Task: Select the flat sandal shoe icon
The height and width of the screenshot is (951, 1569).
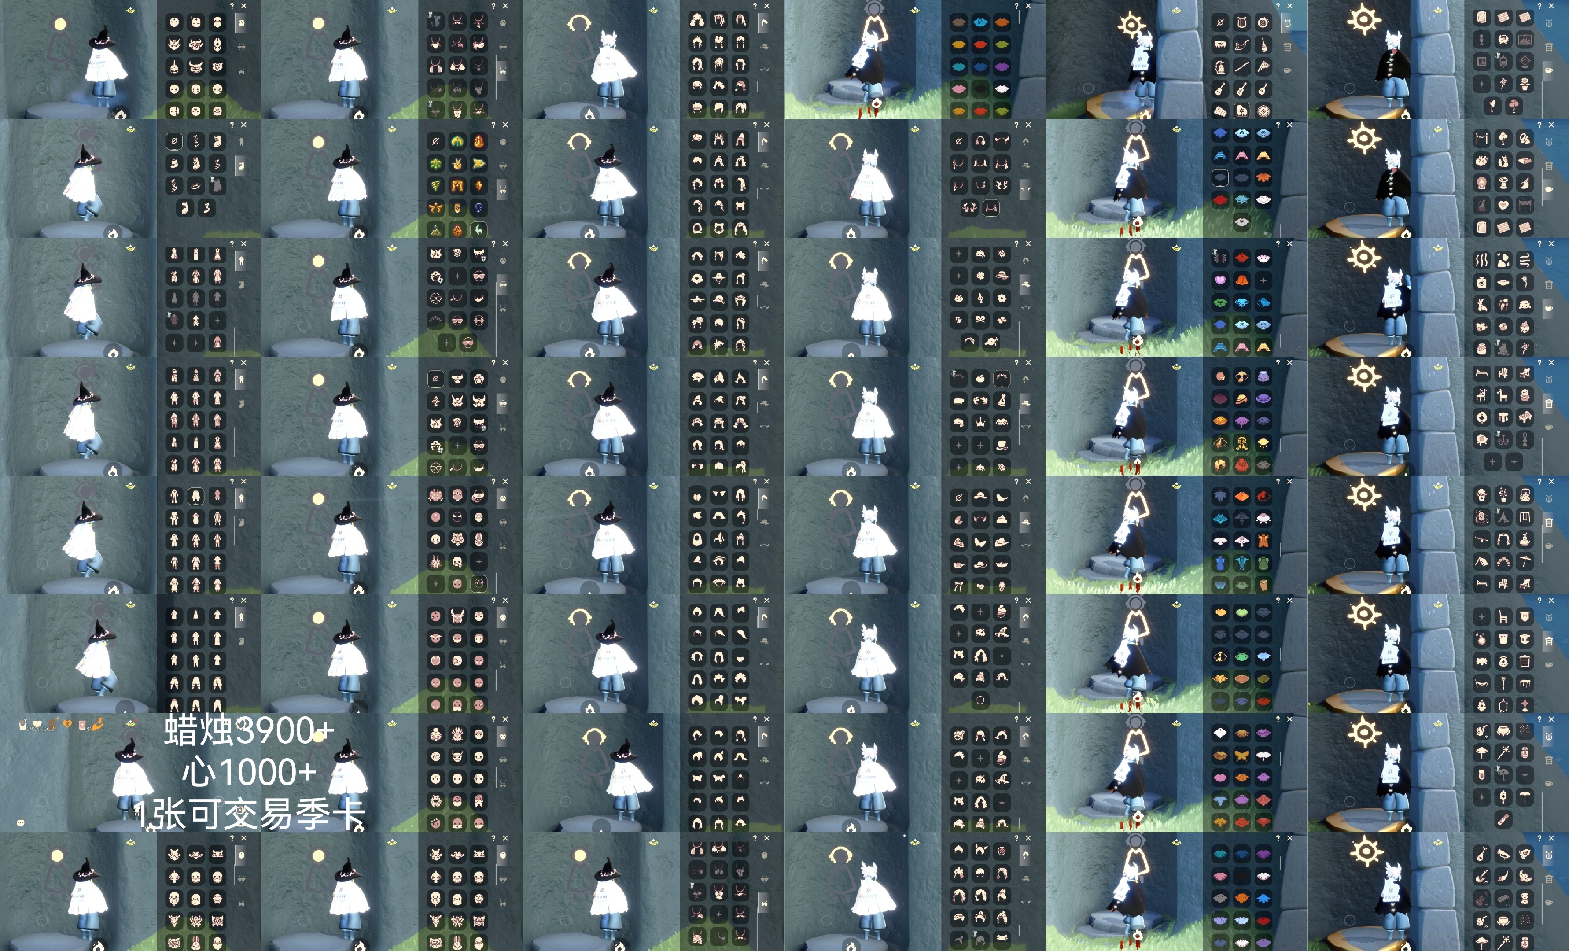Action: click(x=195, y=185)
